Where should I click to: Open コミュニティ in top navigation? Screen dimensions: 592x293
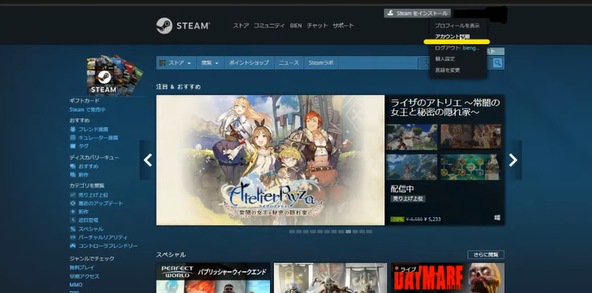(x=270, y=25)
